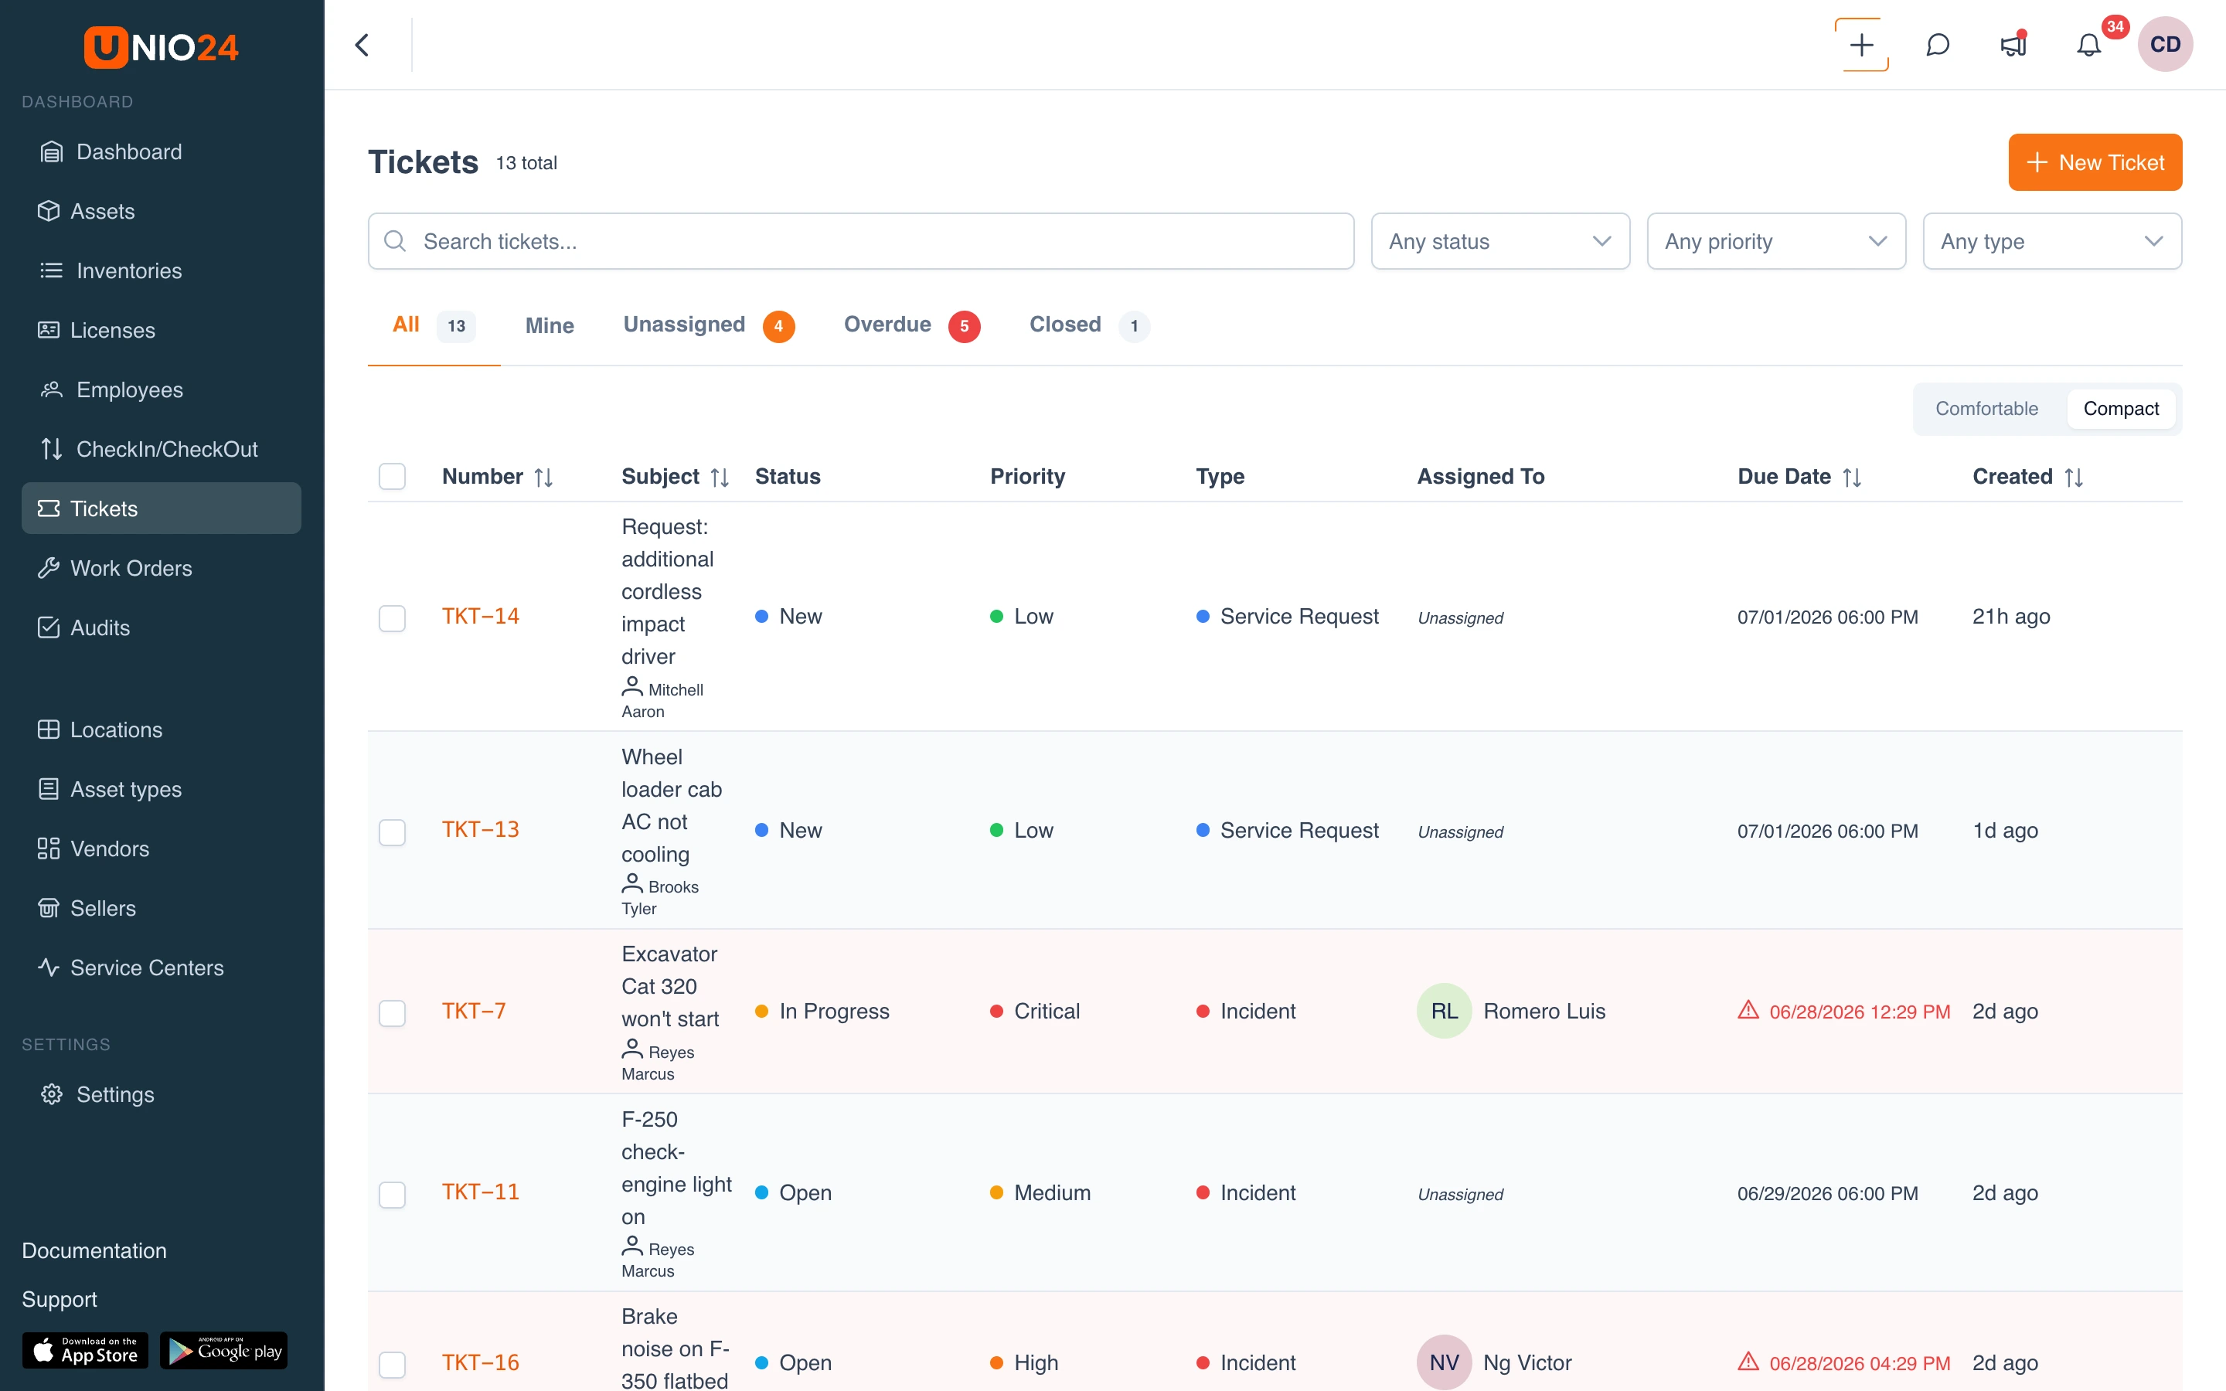
Task: Expand the Any status dropdown
Action: click(x=1500, y=241)
